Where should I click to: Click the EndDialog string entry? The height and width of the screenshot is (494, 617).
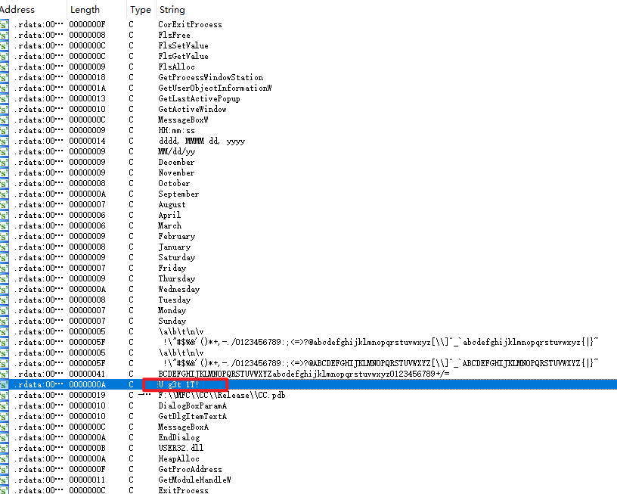pyautogui.click(x=178, y=437)
